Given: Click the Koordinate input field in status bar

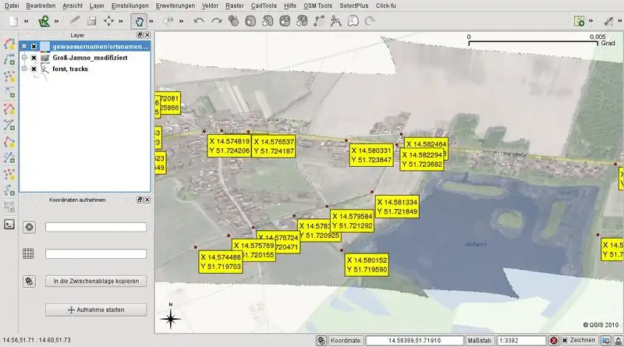Looking at the screenshot, I should [413, 341].
